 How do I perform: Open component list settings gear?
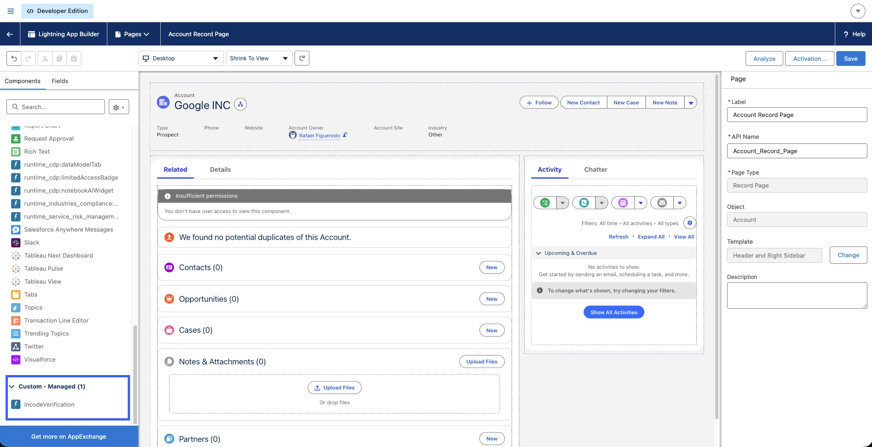click(119, 107)
